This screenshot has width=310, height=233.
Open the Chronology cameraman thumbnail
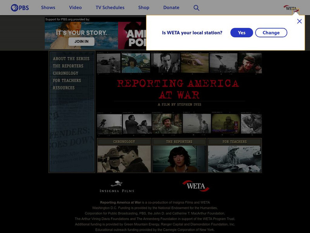click(124, 159)
